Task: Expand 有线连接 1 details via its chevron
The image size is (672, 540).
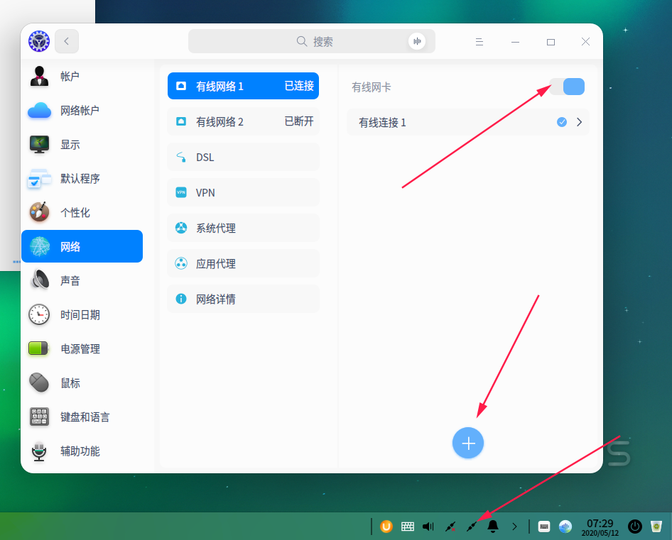Action: 580,122
